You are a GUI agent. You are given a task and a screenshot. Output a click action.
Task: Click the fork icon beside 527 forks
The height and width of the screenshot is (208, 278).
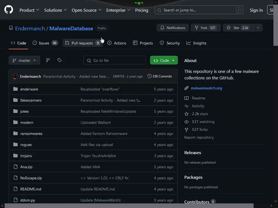tap(187, 130)
